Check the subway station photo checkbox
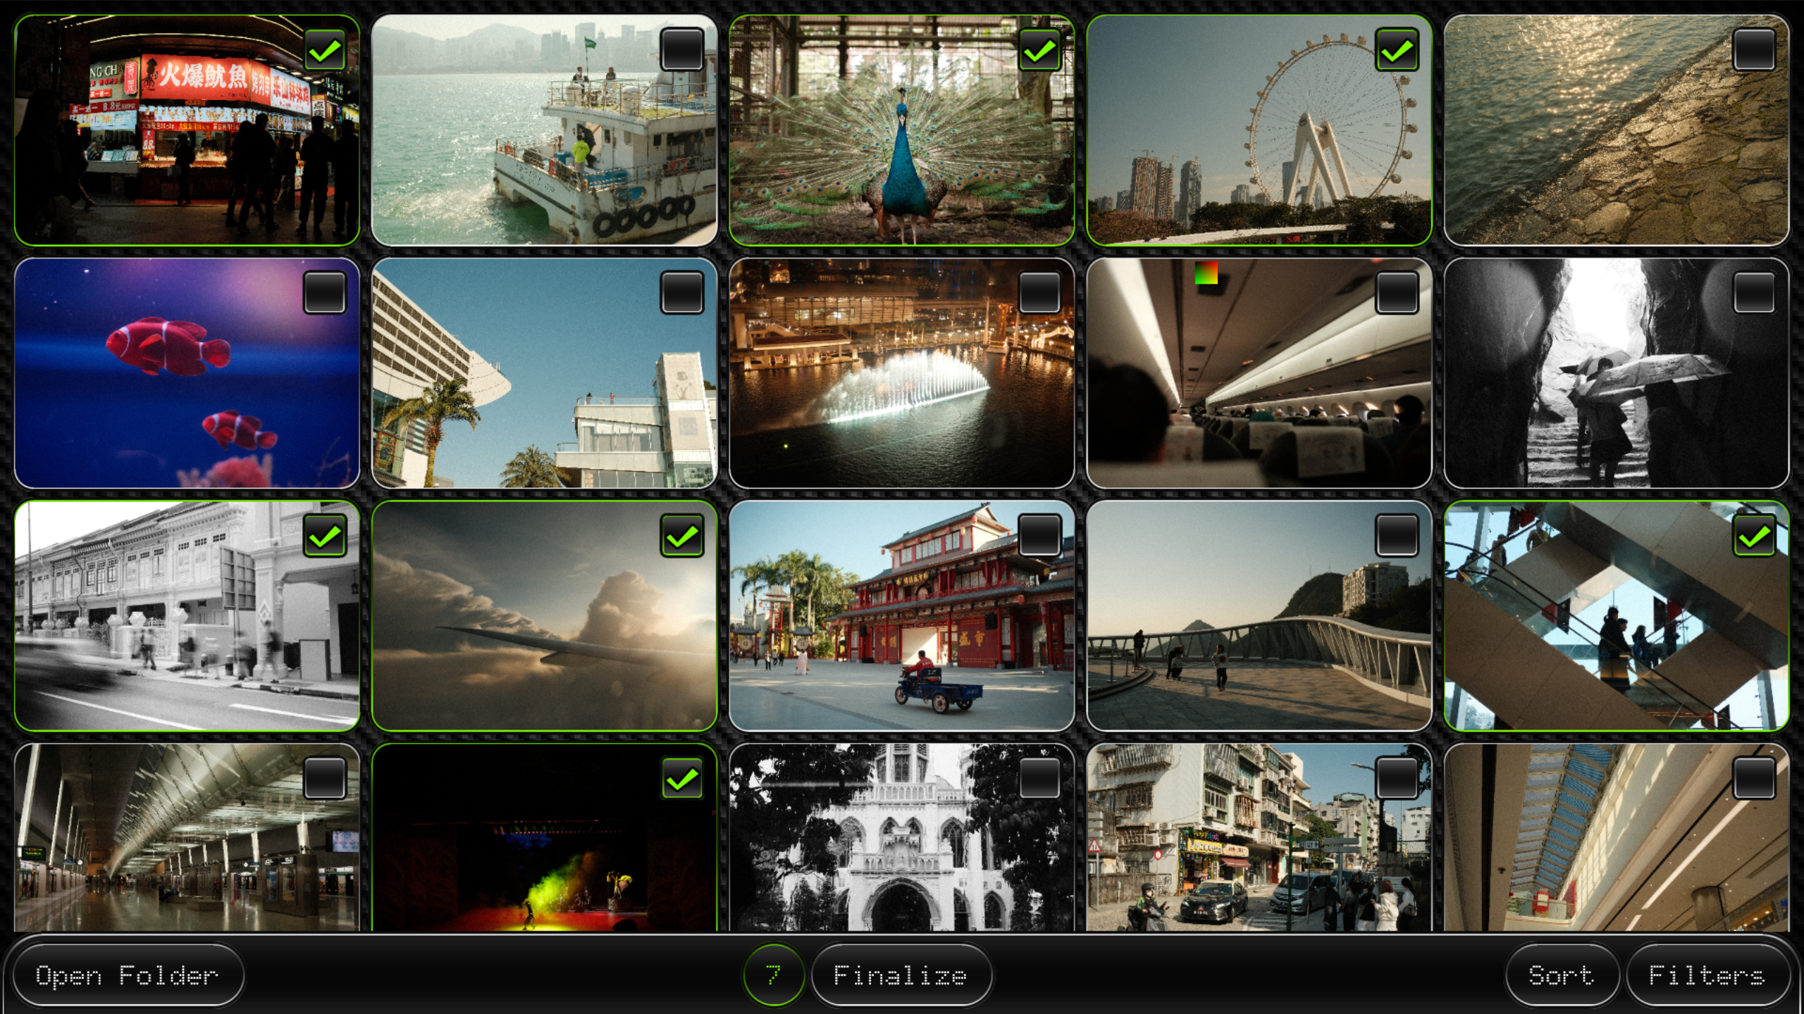1804x1014 pixels. (324, 779)
